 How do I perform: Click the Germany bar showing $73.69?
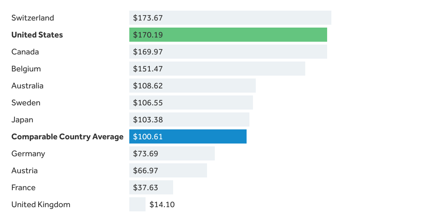[172, 153]
